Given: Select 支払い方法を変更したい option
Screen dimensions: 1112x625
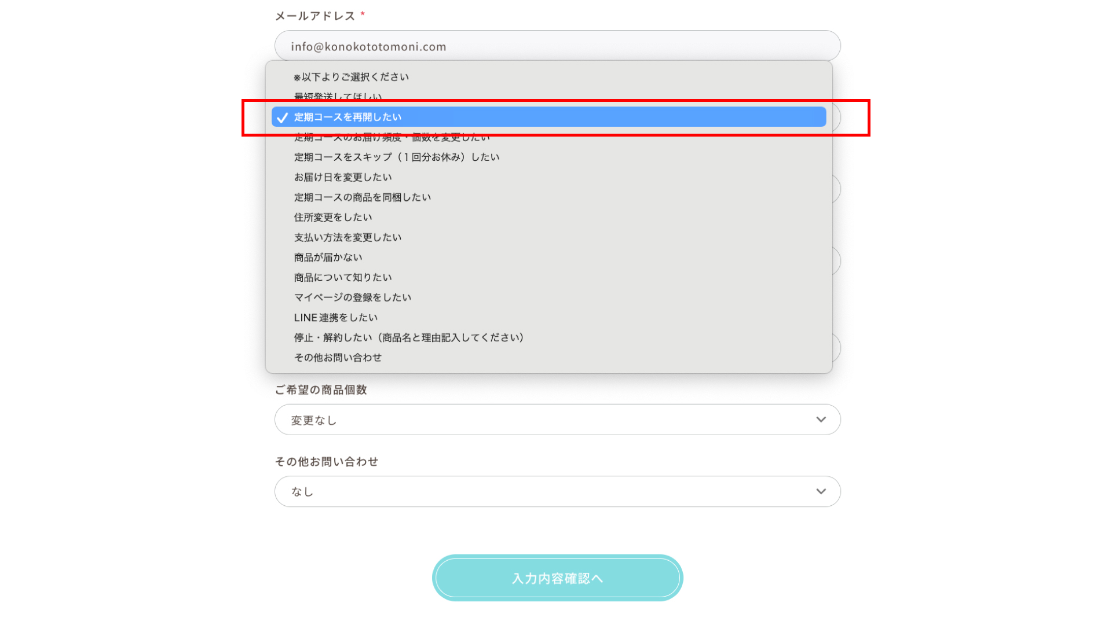Looking at the screenshot, I should coord(548,237).
